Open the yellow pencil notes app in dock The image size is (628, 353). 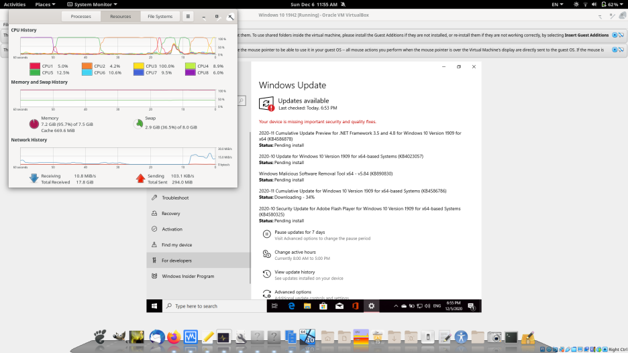pyautogui.click(x=207, y=337)
